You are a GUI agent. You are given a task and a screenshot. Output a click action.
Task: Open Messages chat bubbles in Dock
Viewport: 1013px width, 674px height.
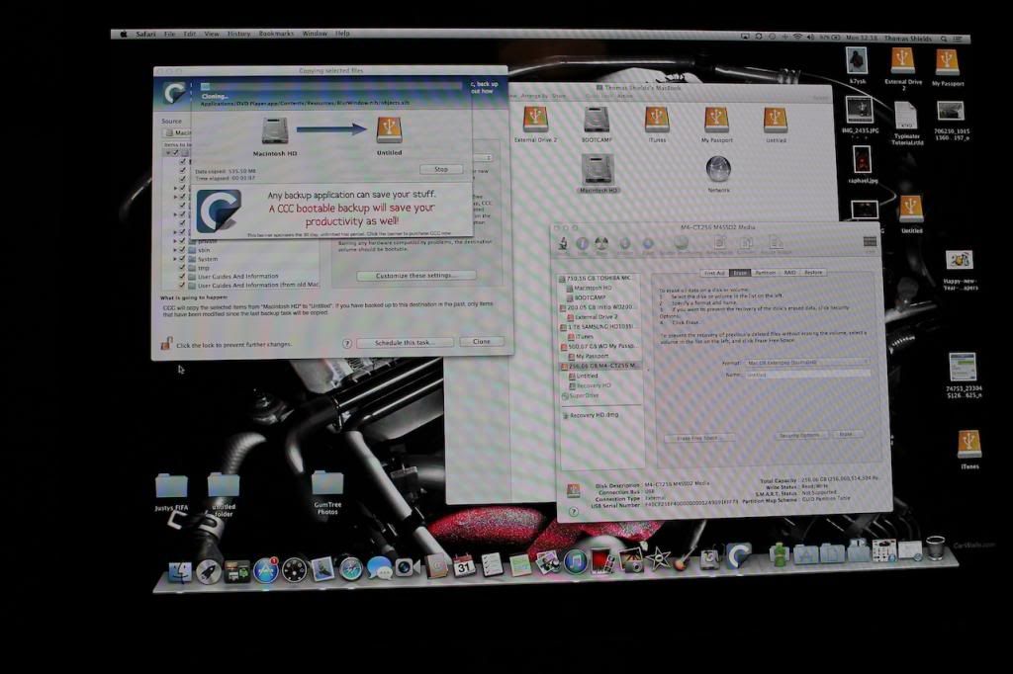[x=379, y=568]
